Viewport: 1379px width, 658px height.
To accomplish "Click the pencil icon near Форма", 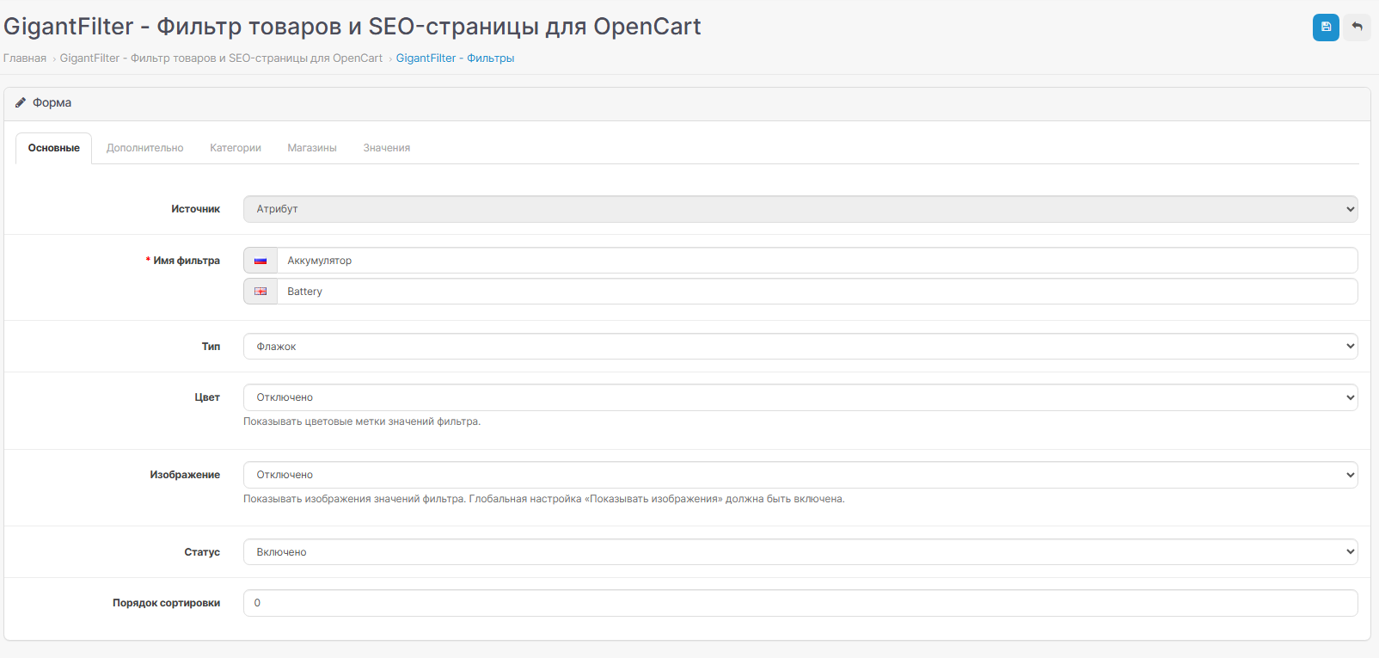I will coord(21,102).
